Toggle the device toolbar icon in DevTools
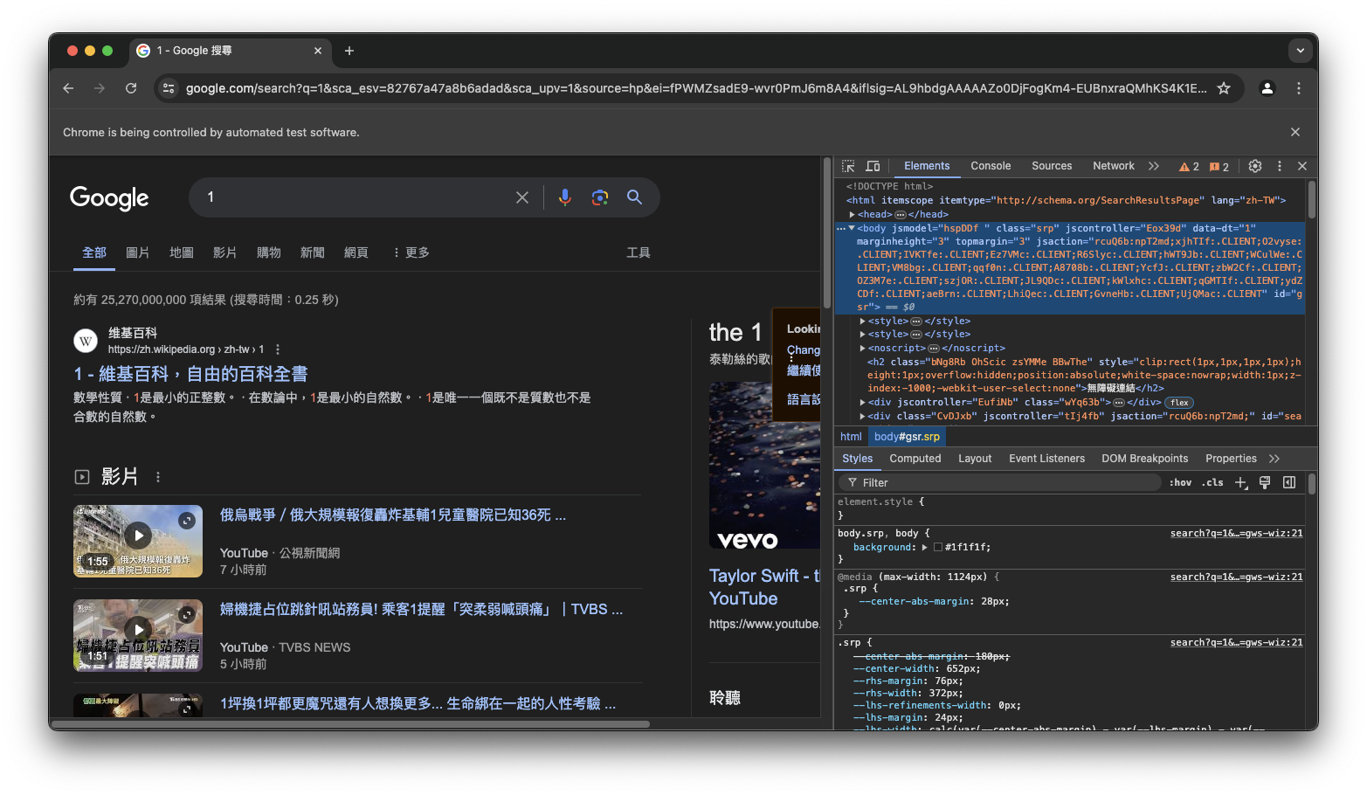The image size is (1367, 795). pos(873,166)
